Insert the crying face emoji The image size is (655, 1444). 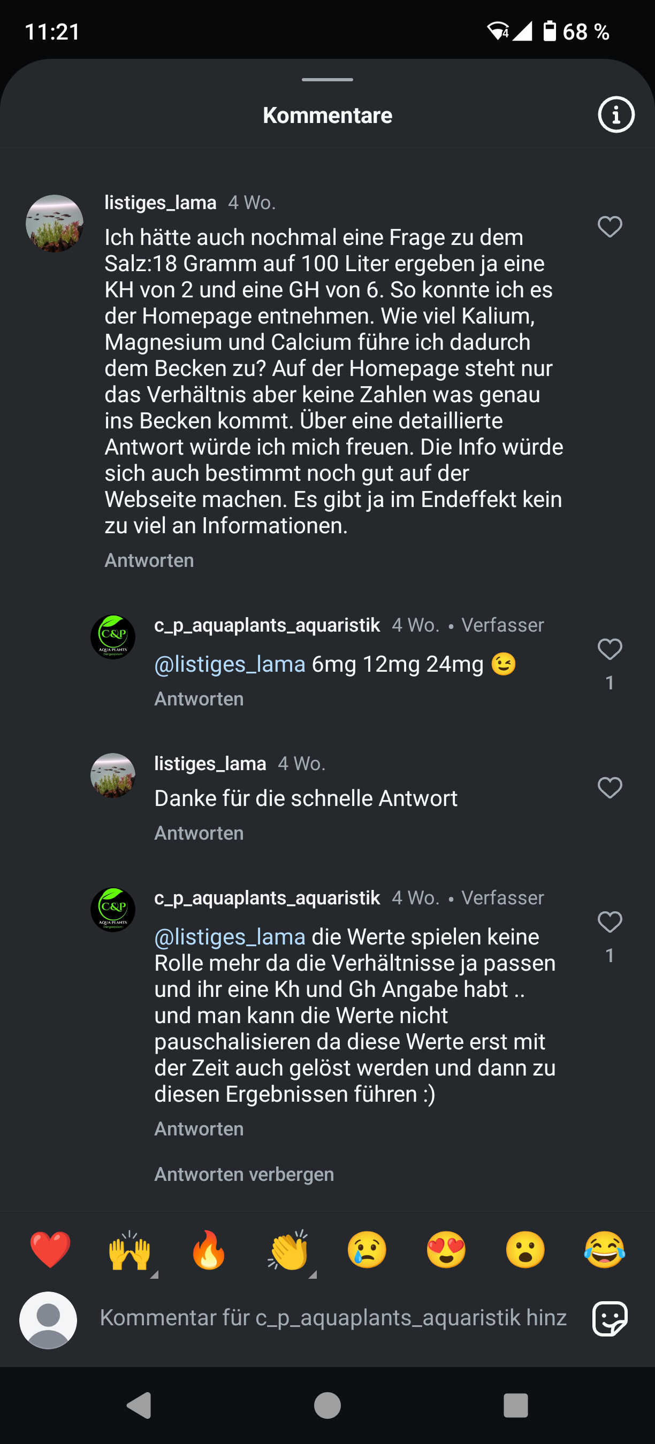pos(367,1249)
